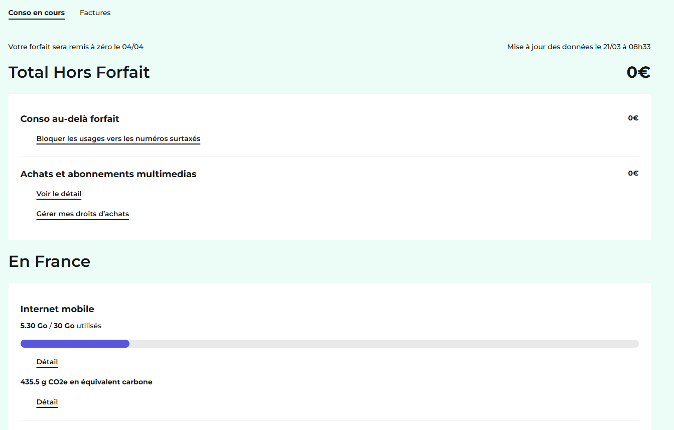Open Bloquer les usages vers les numéros surtaxés

tap(118, 138)
